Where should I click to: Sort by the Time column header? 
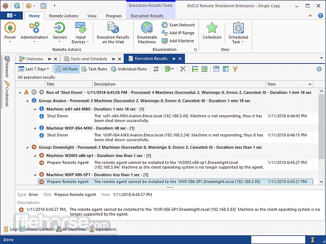click(289, 84)
